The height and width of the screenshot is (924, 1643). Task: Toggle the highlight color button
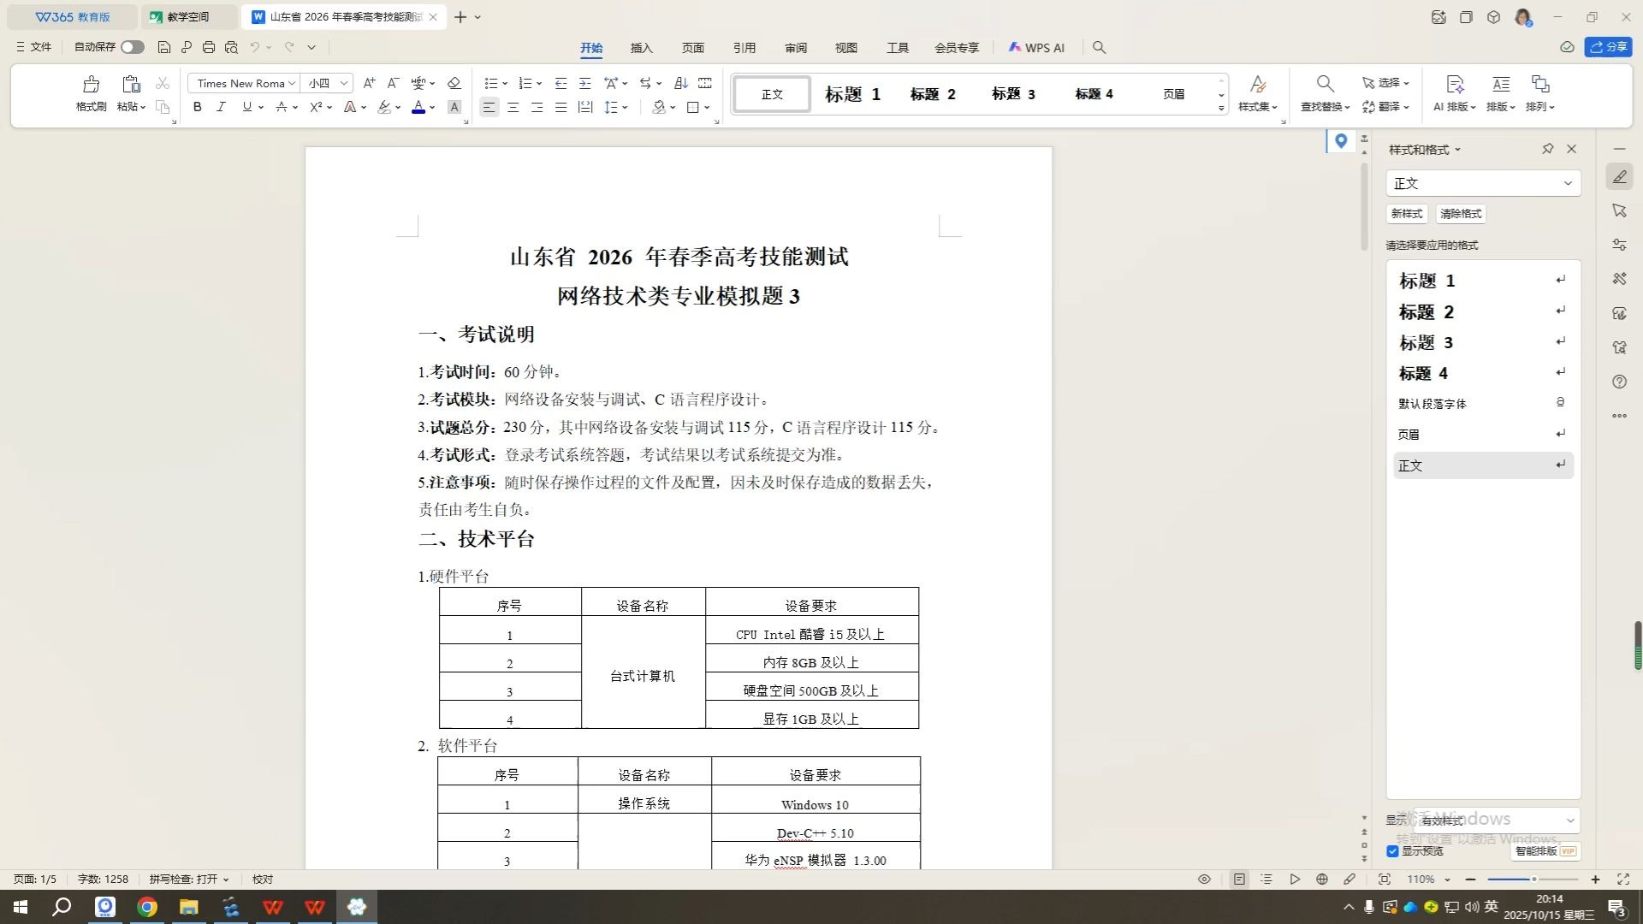point(384,107)
